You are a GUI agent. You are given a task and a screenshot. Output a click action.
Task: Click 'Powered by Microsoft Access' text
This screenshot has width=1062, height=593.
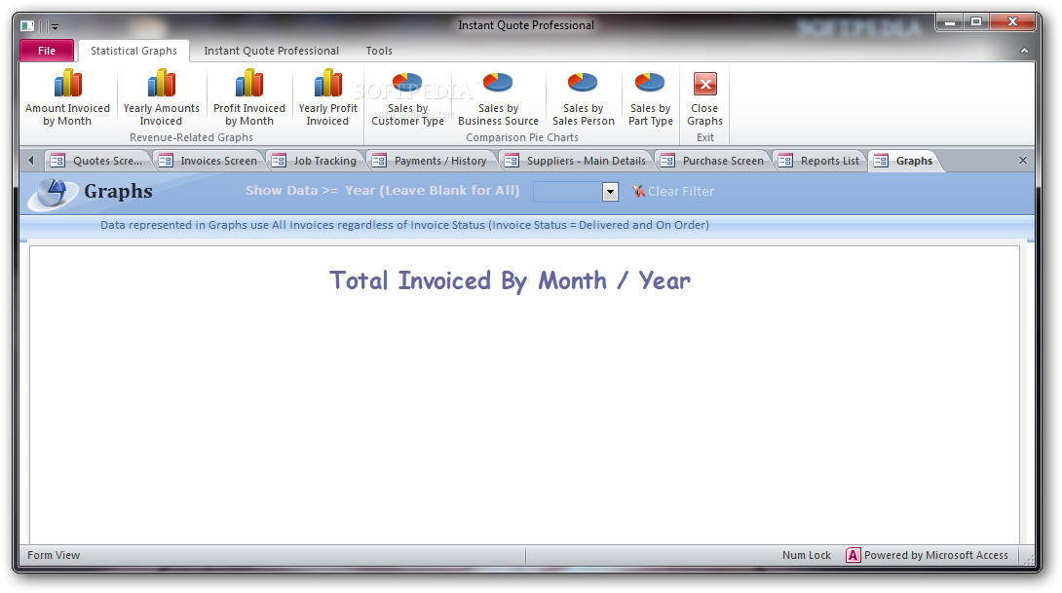(936, 555)
